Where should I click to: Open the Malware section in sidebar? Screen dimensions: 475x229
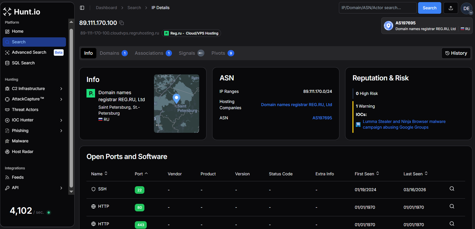click(x=20, y=141)
